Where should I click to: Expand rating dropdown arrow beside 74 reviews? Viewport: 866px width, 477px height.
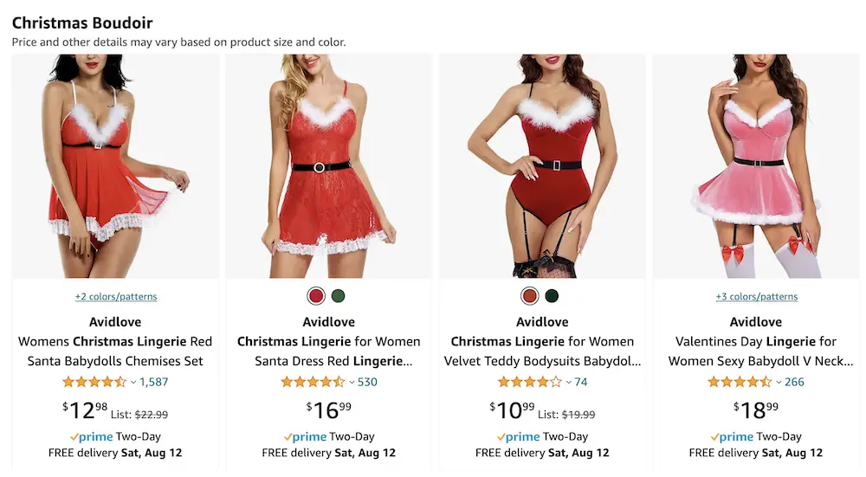click(568, 382)
